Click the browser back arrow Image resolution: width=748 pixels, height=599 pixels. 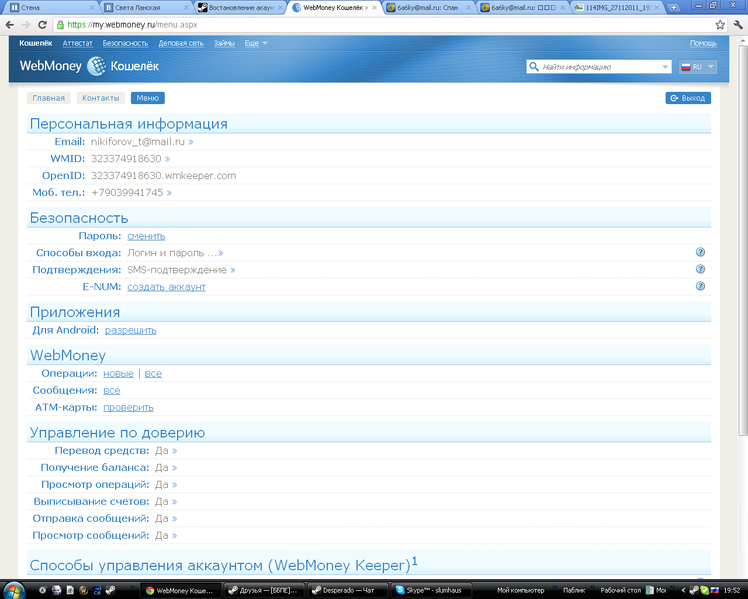click(9, 25)
